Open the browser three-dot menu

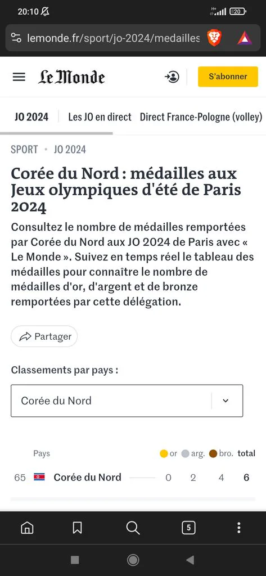pos(239,528)
